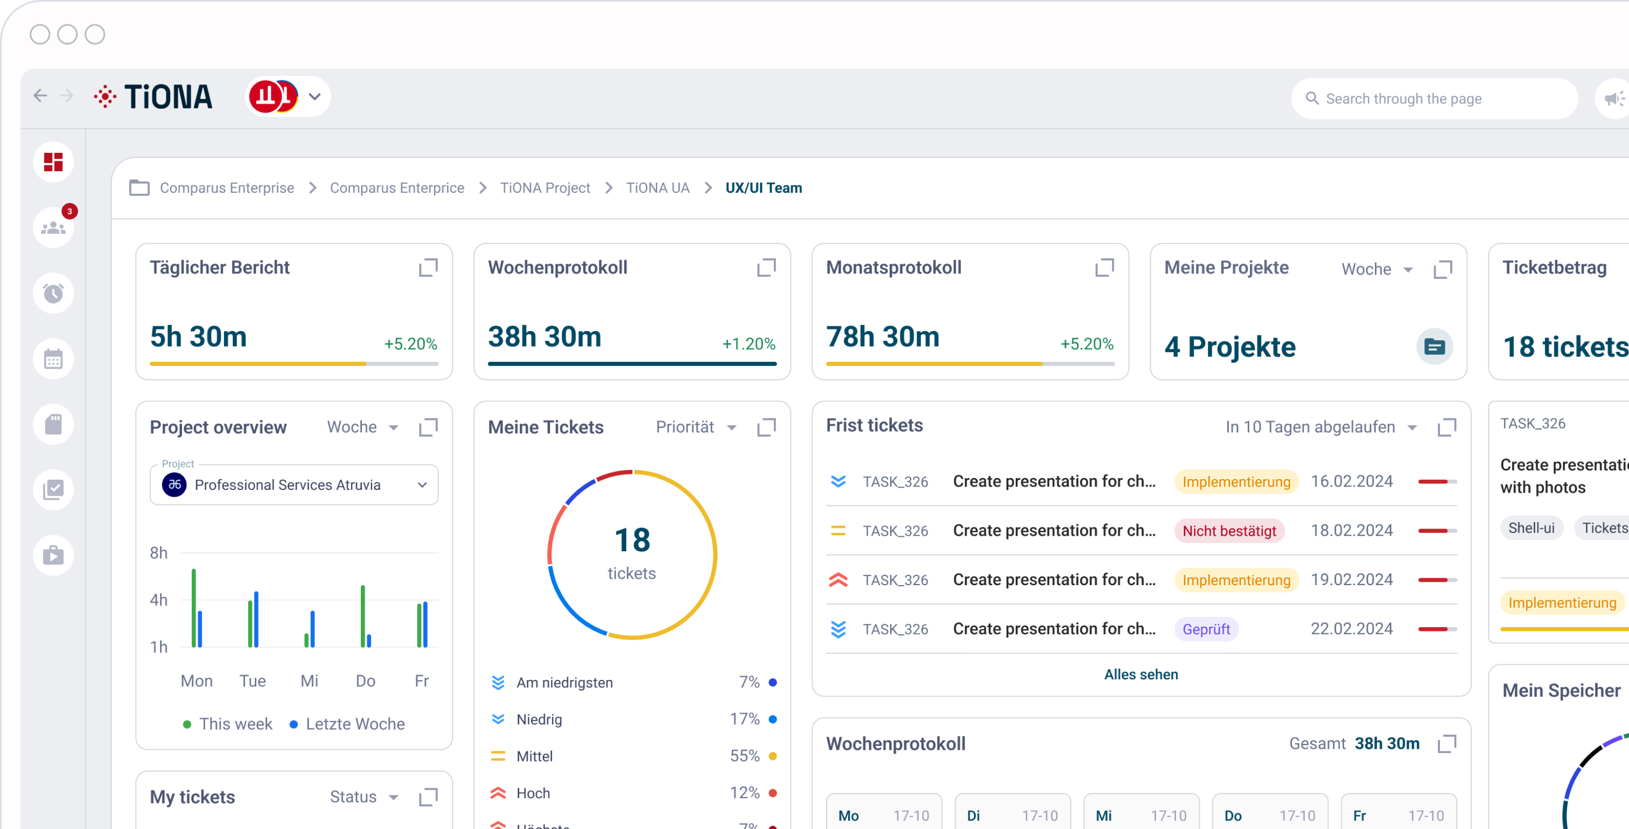The height and width of the screenshot is (829, 1629).
Task: Toggle the 'Niedrig' priority item in Meine Tickets
Action: [x=540, y=719]
